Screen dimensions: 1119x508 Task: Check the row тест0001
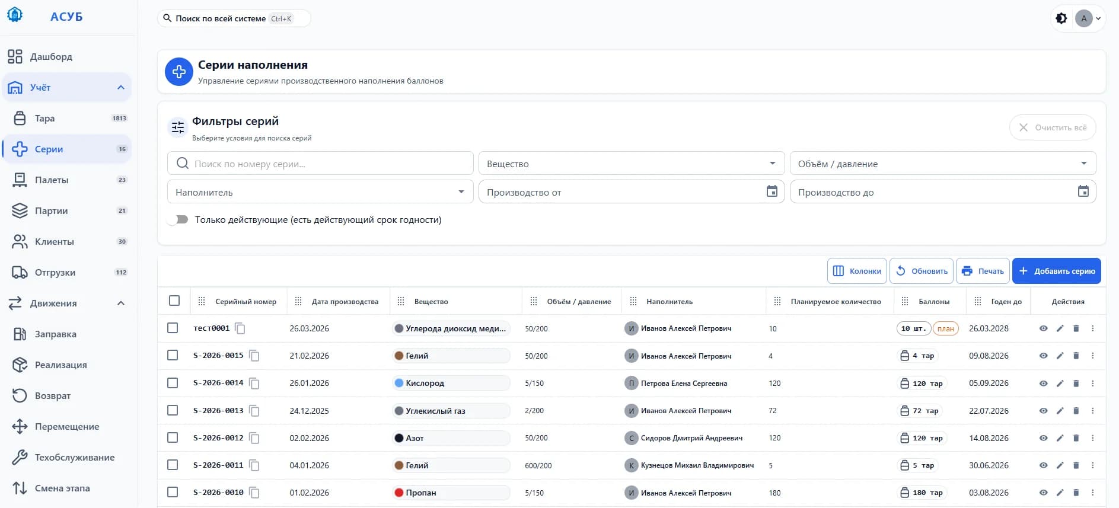pos(173,328)
